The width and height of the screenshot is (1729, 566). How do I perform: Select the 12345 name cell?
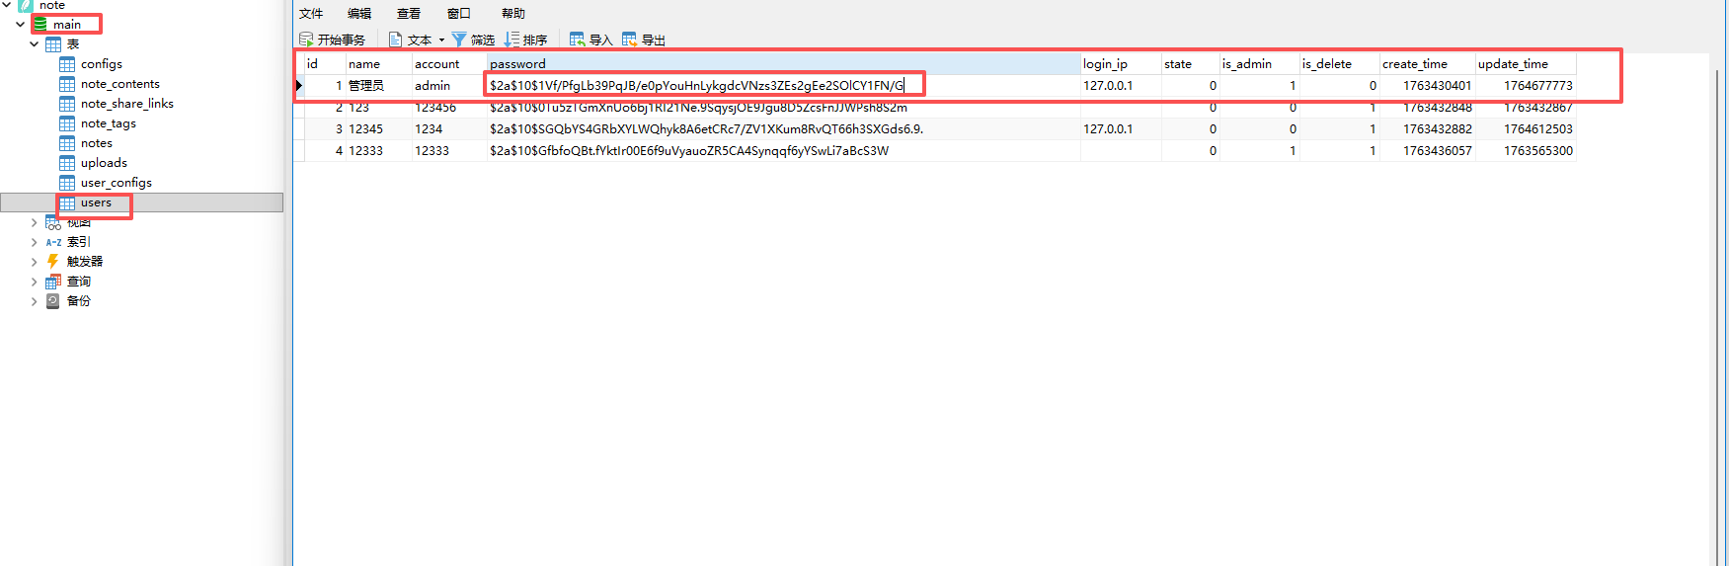click(379, 129)
